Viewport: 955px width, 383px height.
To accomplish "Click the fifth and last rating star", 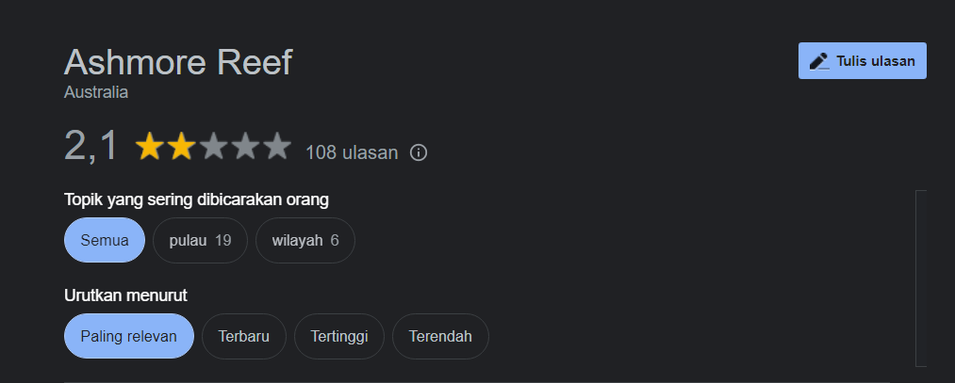I will click(277, 147).
